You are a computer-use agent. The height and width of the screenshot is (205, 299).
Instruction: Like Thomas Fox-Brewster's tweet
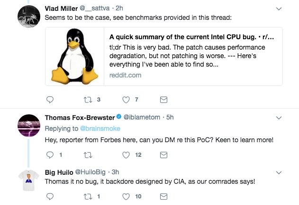point(126,155)
